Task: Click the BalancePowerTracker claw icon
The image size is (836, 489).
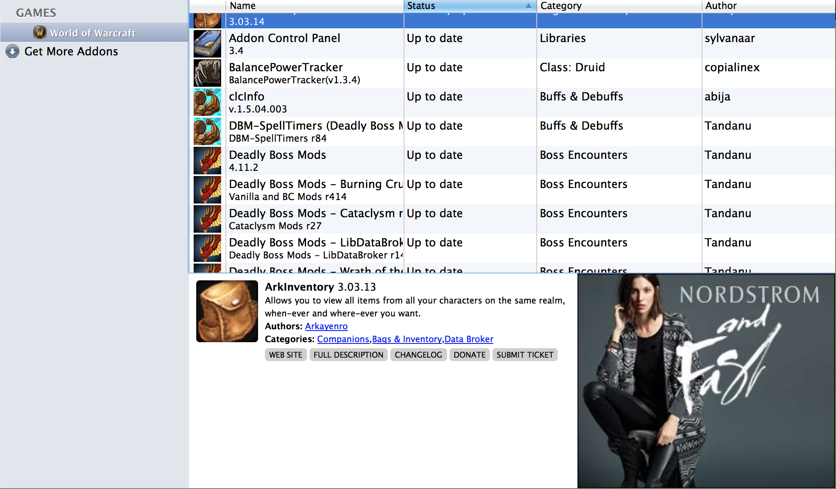Action: point(207,73)
